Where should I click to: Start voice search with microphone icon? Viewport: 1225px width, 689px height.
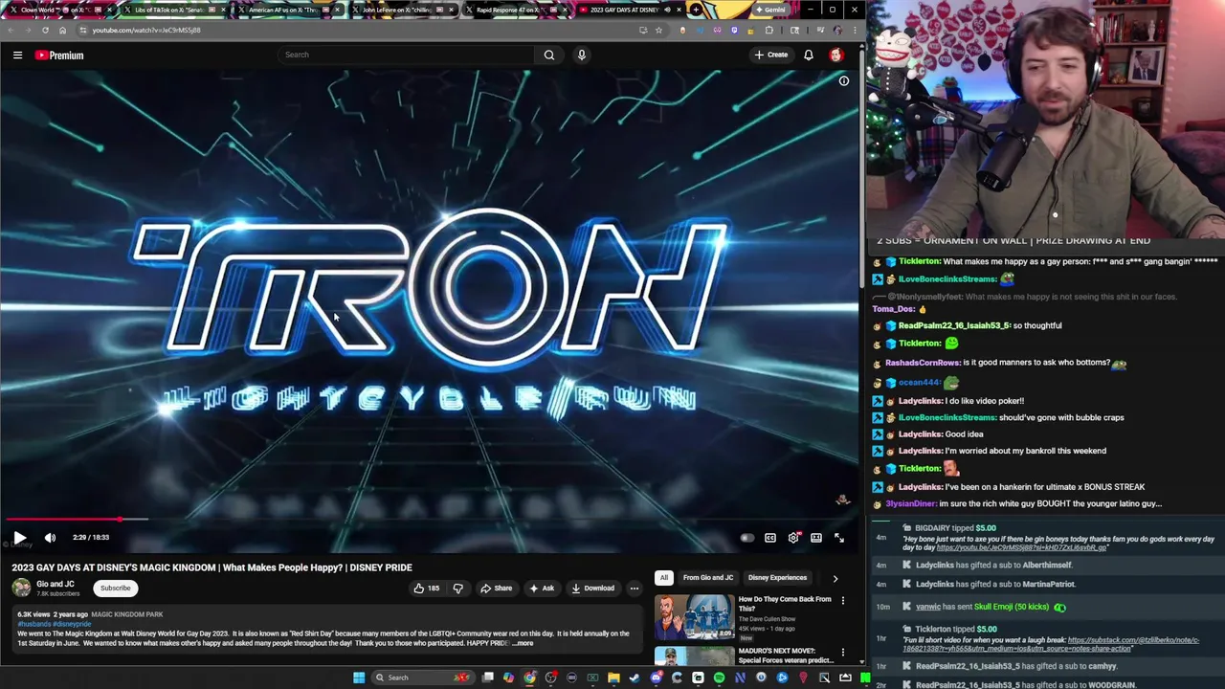click(x=581, y=55)
